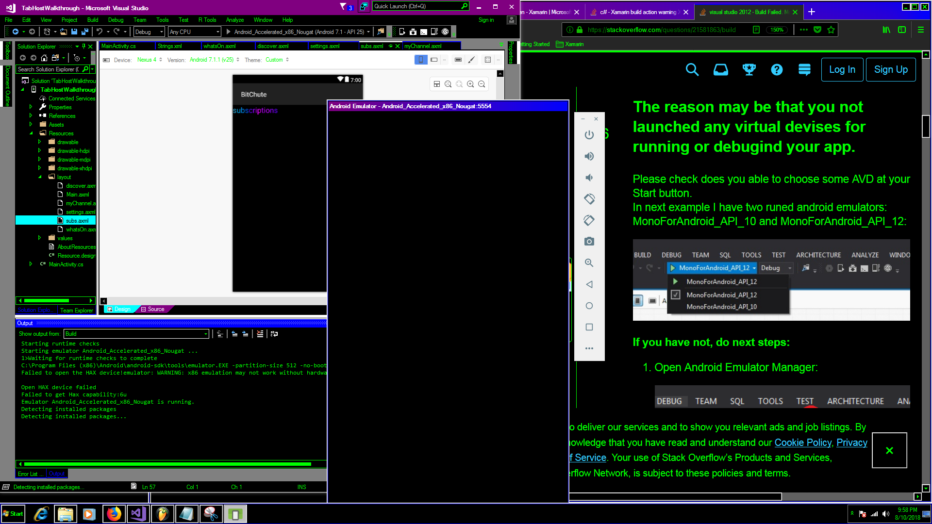This screenshot has width=932, height=524.
Task: Click the Log In button
Action: (x=842, y=69)
